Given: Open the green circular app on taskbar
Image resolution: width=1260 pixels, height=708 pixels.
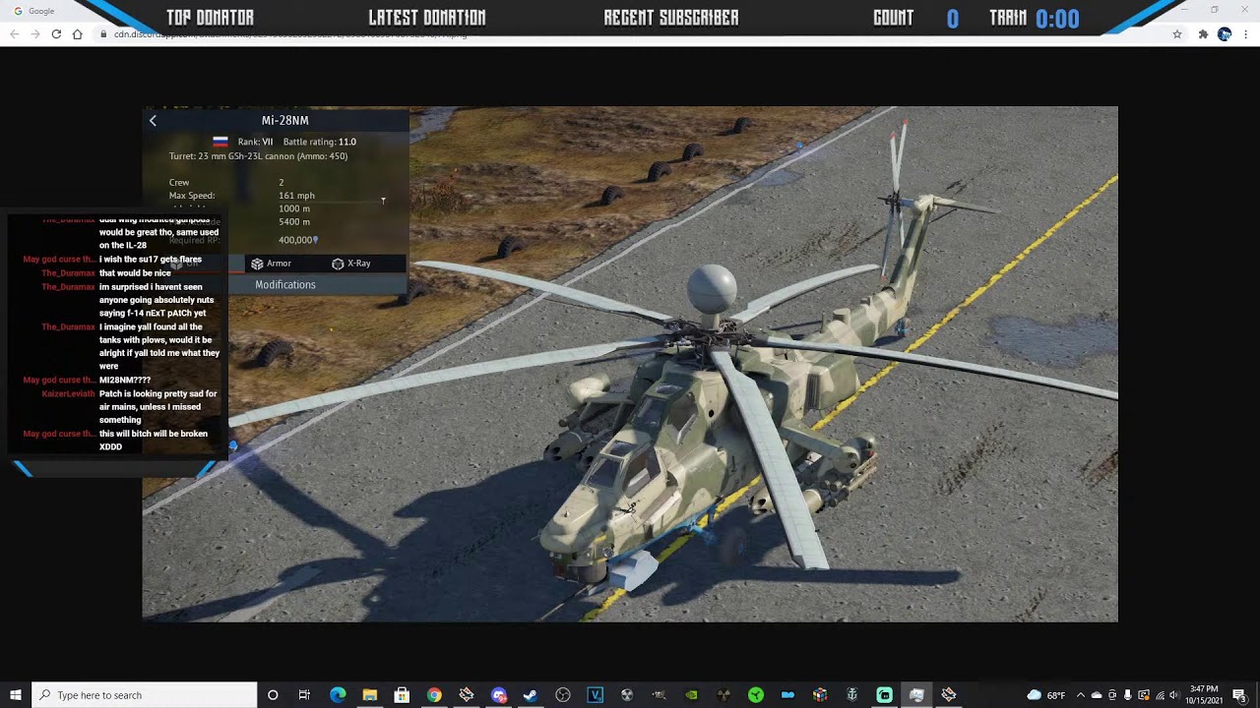Looking at the screenshot, I should click(x=756, y=695).
